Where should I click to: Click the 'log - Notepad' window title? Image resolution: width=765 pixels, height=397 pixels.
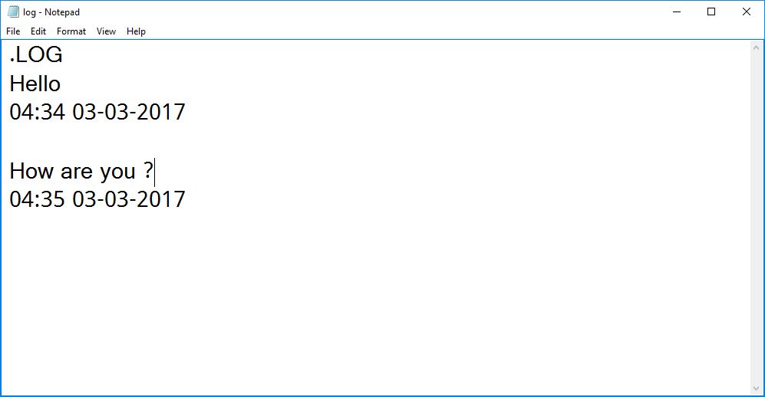51,12
